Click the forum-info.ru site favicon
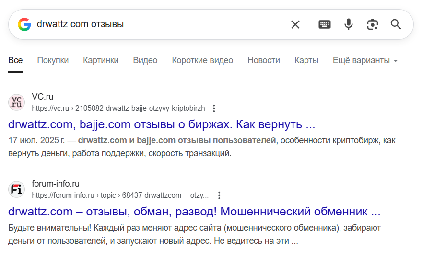422x258 pixels. [16, 190]
